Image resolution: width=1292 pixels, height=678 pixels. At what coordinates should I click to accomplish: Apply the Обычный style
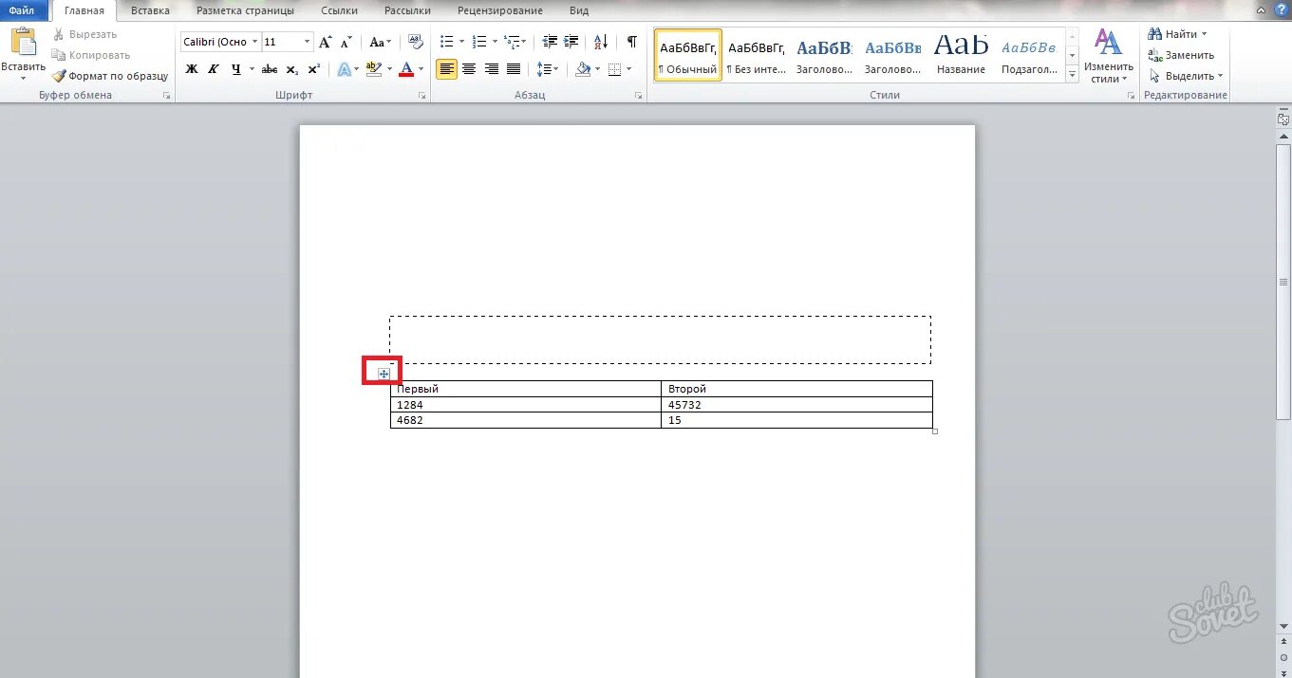pos(688,55)
